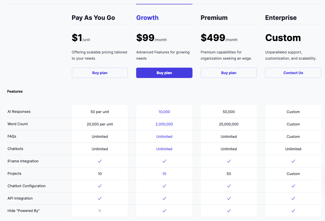Click the Growth 2,000,000 Word Count value
The image size is (325, 221).
coord(164,124)
